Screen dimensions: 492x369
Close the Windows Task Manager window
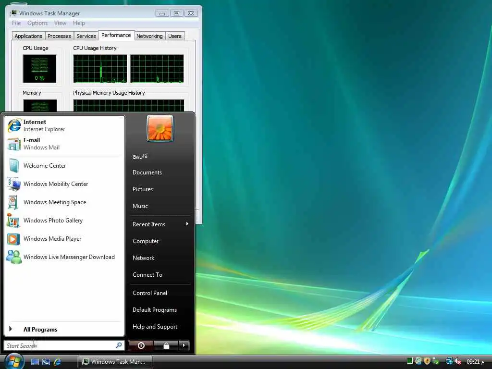(x=191, y=13)
